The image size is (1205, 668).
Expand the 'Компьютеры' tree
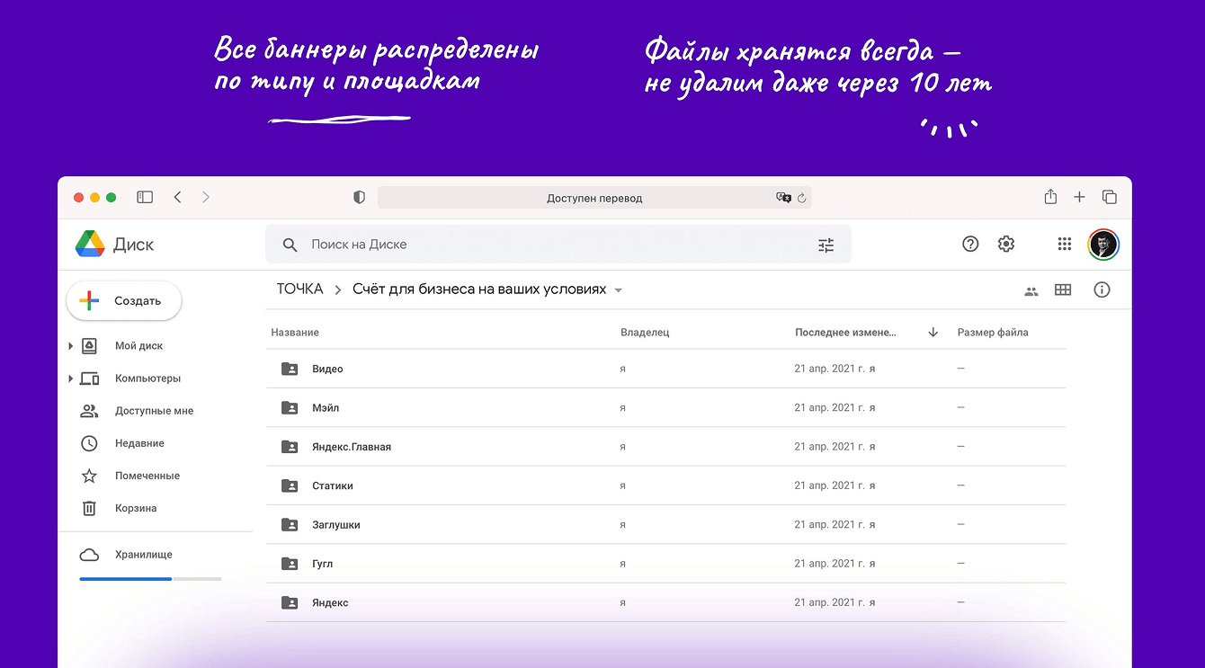71,379
